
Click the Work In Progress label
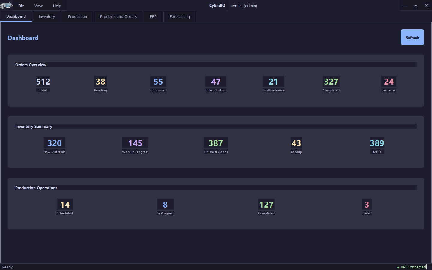click(x=135, y=152)
